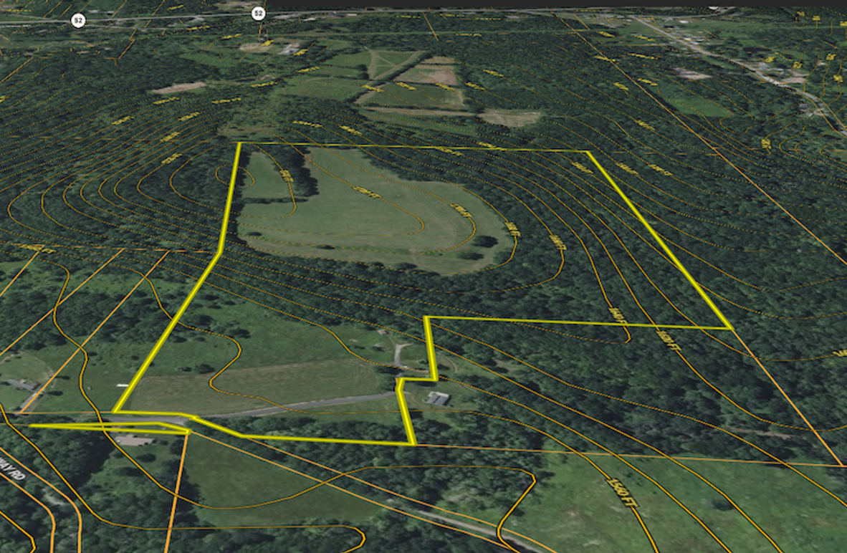
Task: Click the left Route 52 highway shield
Action: click(78, 21)
